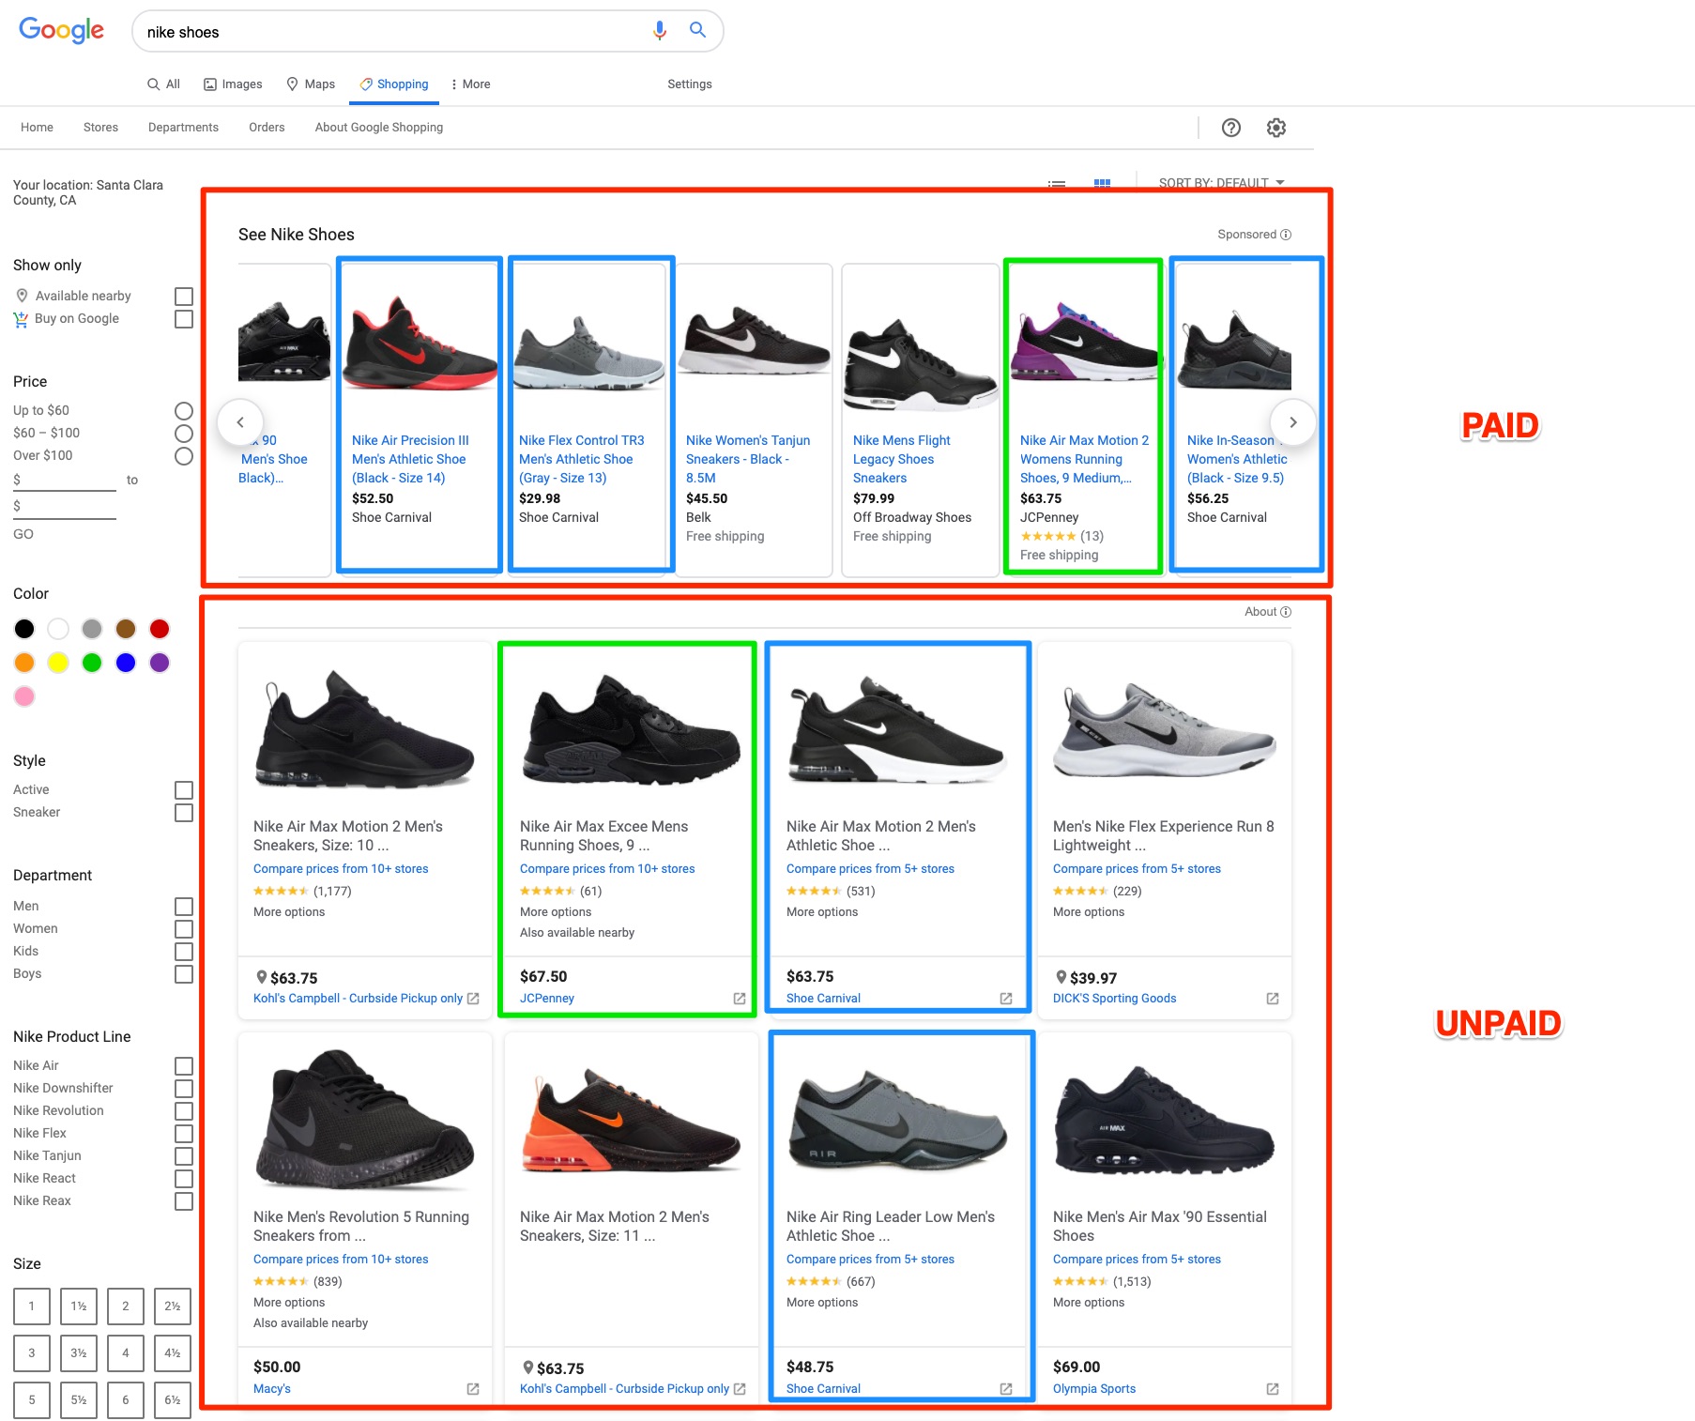Click GO to apply price range
This screenshot has height=1421, width=1695.
point(23,534)
